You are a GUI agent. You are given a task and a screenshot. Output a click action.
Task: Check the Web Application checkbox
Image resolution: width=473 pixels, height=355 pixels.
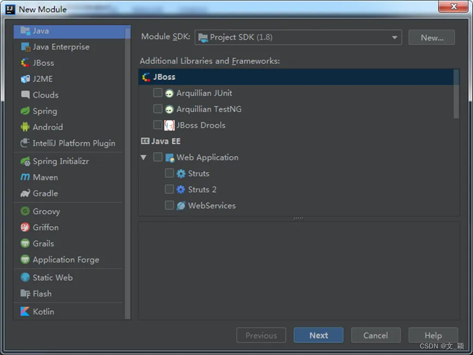pyautogui.click(x=158, y=157)
